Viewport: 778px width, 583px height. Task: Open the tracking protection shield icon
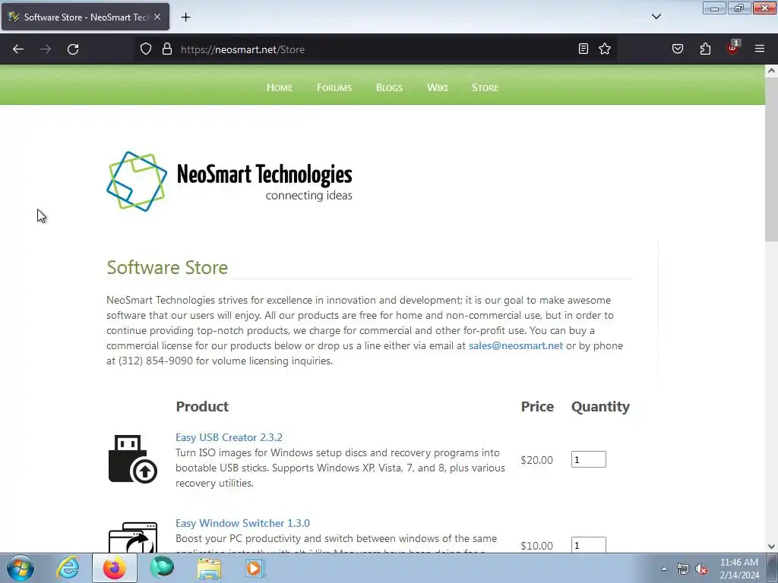click(145, 49)
